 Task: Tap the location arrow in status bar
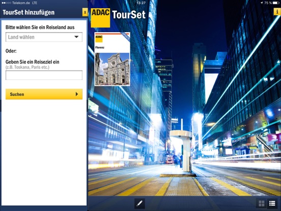pos(262,3)
